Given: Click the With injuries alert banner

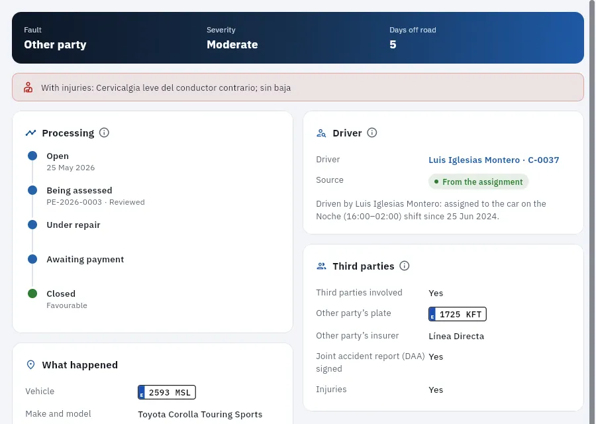Looking at the screenshot, I should click(x=297, y=87).
